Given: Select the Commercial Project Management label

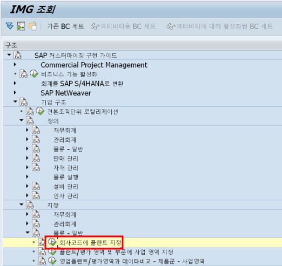Looking at the screenshot, I should (94, 65).
